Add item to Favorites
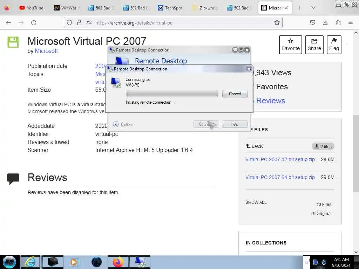The image size is (359, 269). pyautogui.click(x=291, y=45)
